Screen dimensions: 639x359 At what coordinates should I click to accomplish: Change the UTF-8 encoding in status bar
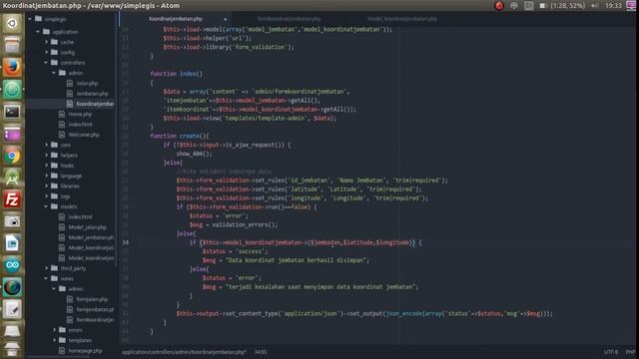tap(611, 352)
